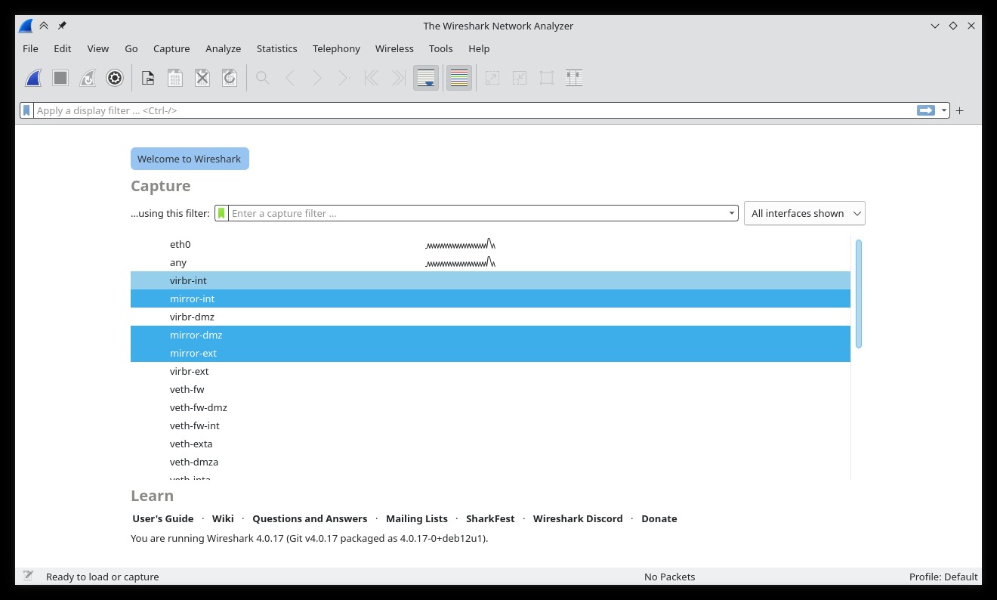Click the interface list vertical scrollbar
The height and width of the screenshot is (600, 997).
858,294
